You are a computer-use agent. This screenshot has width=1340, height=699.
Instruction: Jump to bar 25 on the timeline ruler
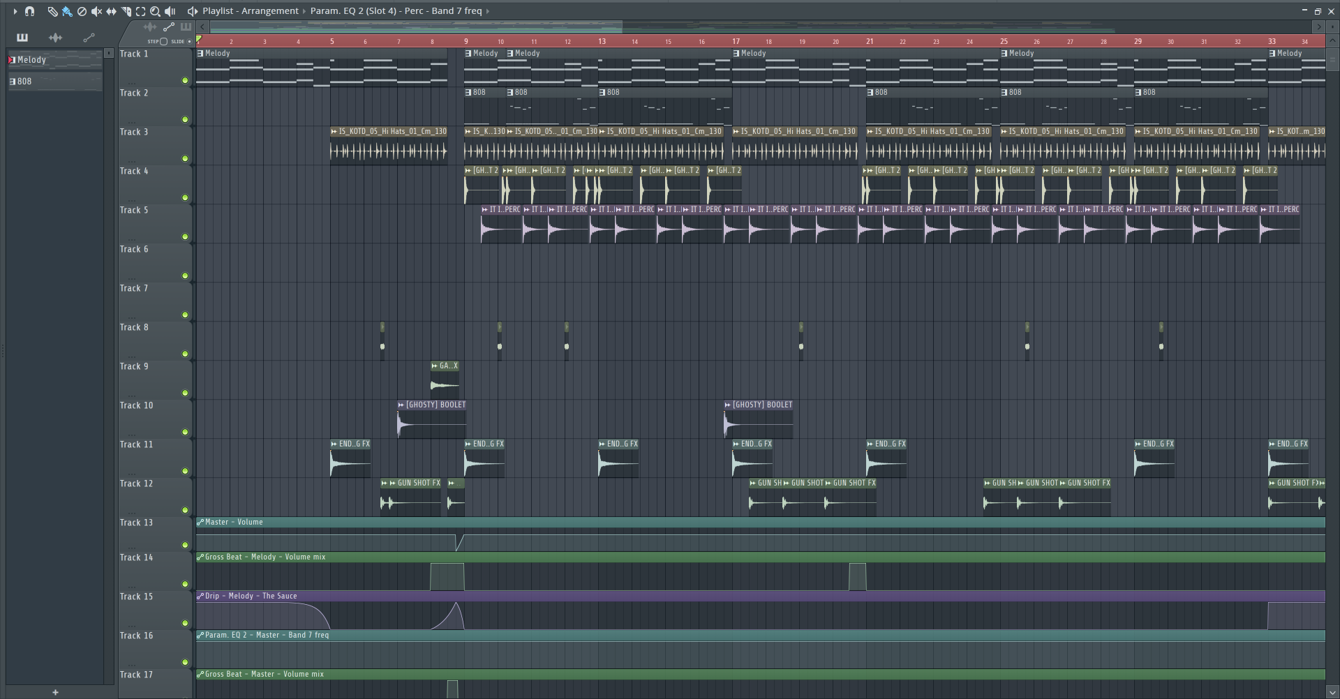point(1004,41)
